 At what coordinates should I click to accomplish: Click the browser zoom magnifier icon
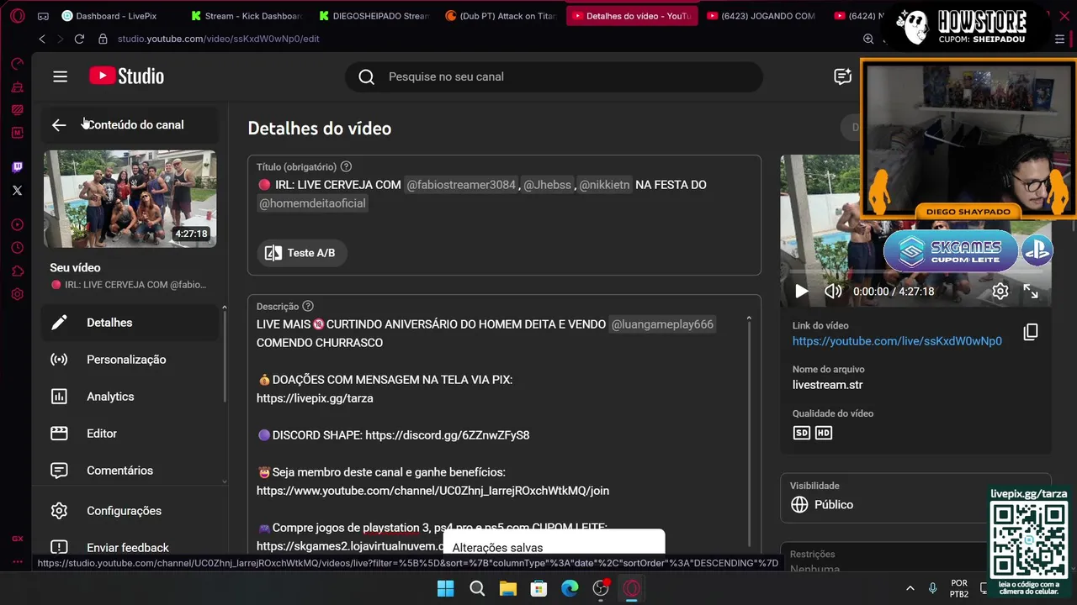868,39
